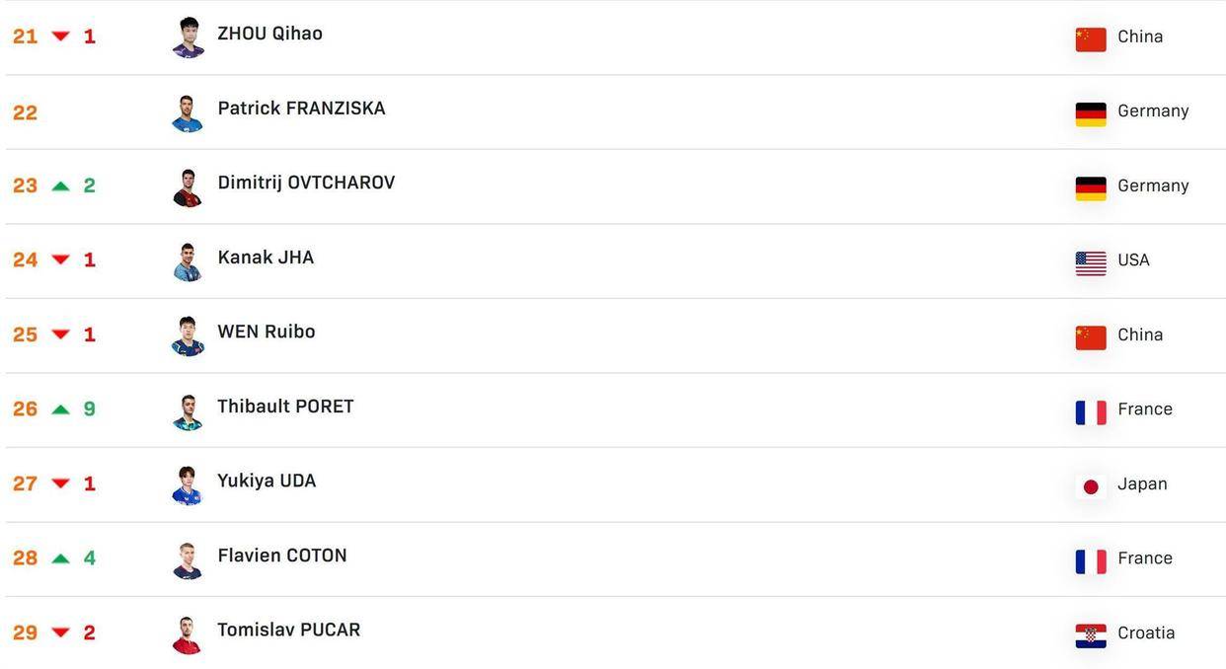Click Germany flag beside Patrick FRANZISKA
The width and height of the screenshot is (1226, 669).
coord(1091,113)
